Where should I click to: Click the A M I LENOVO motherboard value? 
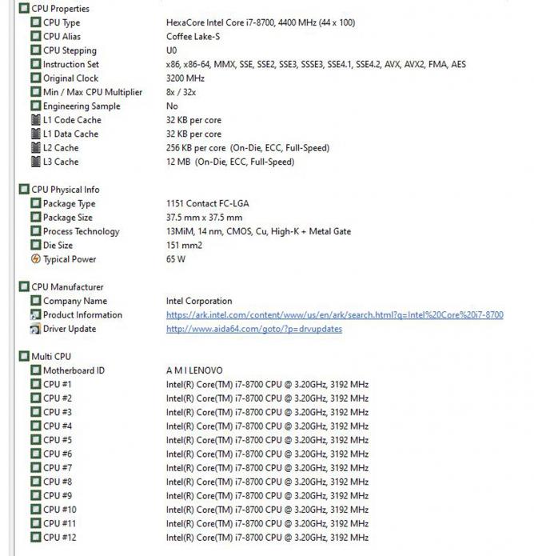194,370
